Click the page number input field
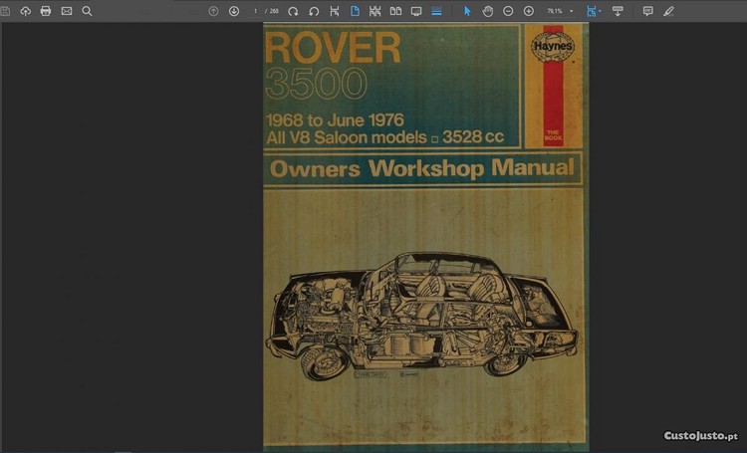Image resolution: width=747 pixels, height=453 pixels. tap(256, 11)
